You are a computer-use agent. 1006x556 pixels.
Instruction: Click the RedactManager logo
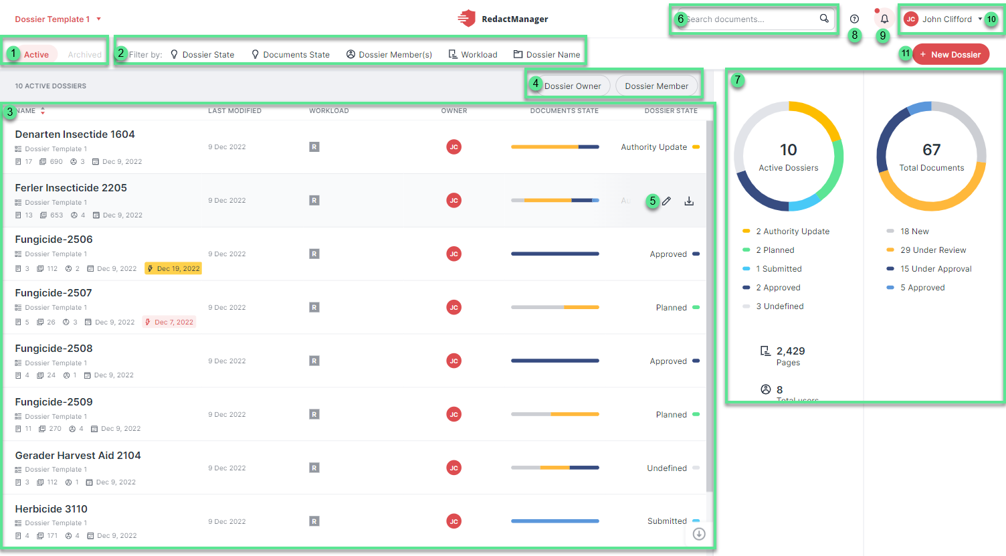(502, 19)
